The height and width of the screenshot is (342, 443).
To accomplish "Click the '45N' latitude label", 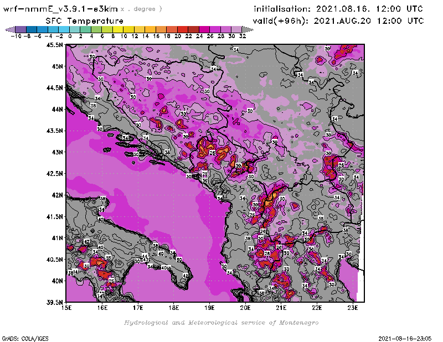I will 58,66.
